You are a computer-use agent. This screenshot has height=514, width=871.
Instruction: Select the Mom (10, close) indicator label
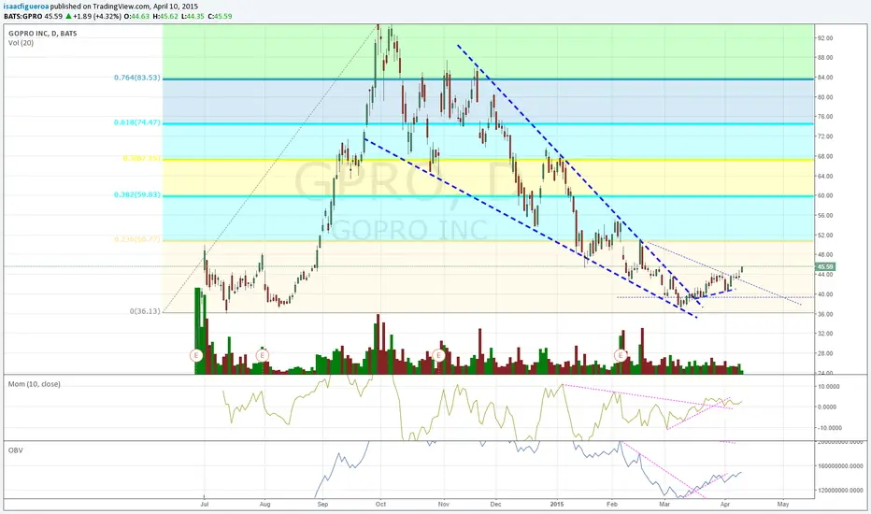(x=34, y=384)
